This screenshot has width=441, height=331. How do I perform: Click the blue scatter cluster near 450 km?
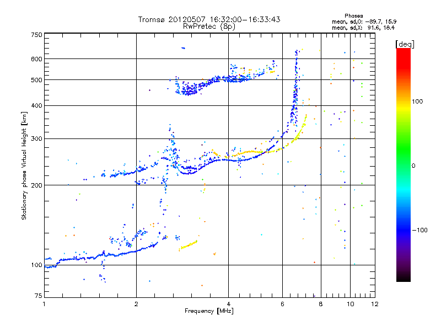(x=188, y=89)
